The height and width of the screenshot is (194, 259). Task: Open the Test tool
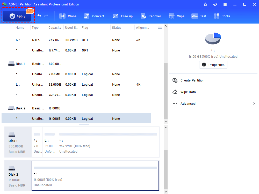click(x=199, y=16)
